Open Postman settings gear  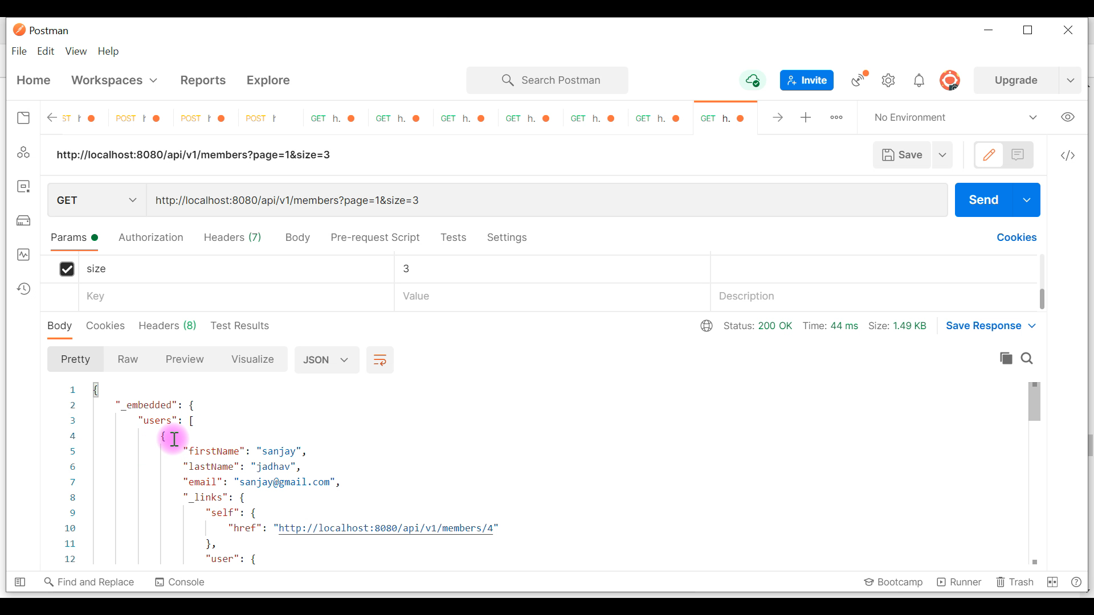click(x=889, y=80)
